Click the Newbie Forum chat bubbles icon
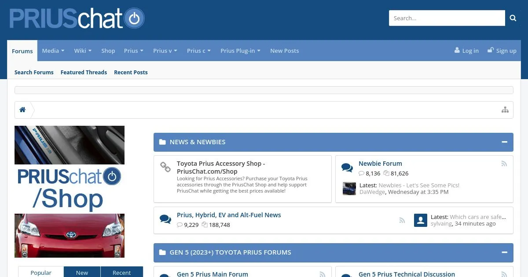The image size is (528, 277). (x=347, y=168)
